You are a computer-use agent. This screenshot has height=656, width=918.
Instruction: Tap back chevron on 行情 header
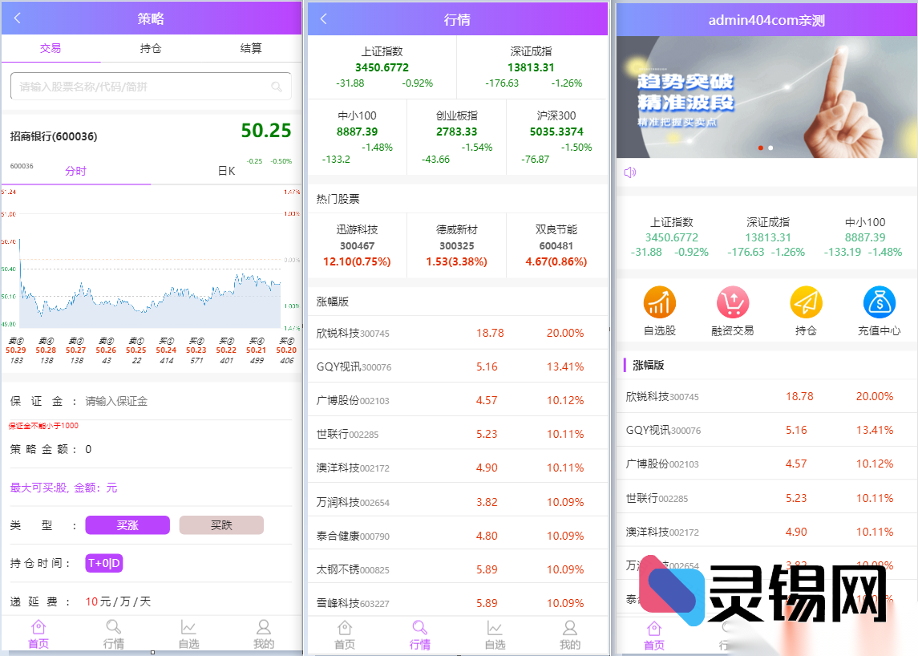click(x=322, y=18)
